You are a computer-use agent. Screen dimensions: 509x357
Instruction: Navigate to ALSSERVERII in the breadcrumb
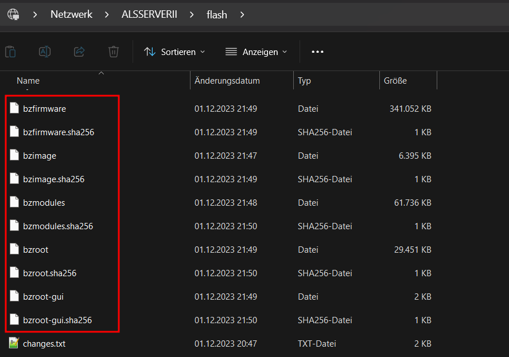[149, 14]
